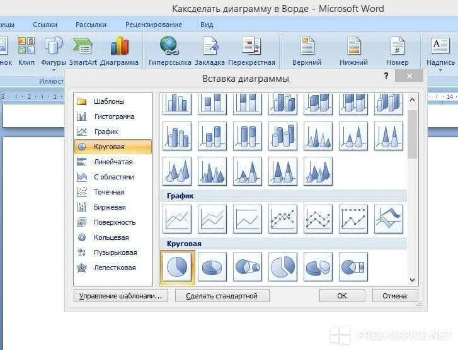Image resolution: width=458 pixels, height=350 pixels.
Task: Click the Надпись text box icon
Action: (440, 46)
